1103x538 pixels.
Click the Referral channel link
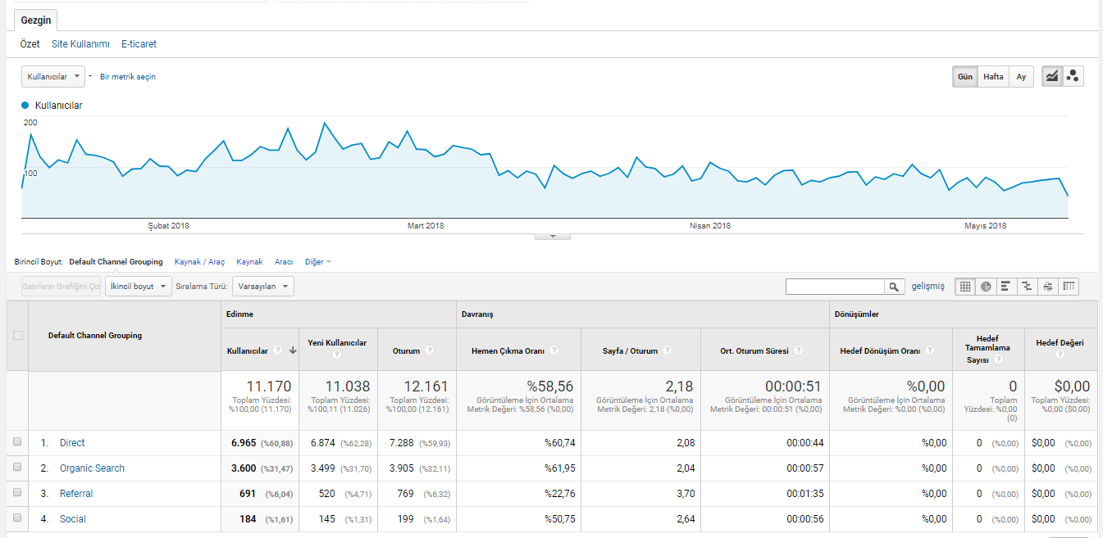(76, 494)
